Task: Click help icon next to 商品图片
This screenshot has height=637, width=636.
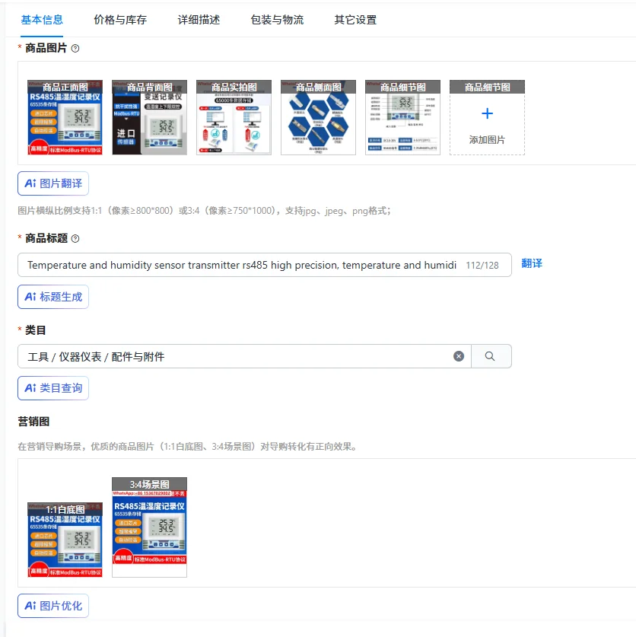Action: click(75, 49)
